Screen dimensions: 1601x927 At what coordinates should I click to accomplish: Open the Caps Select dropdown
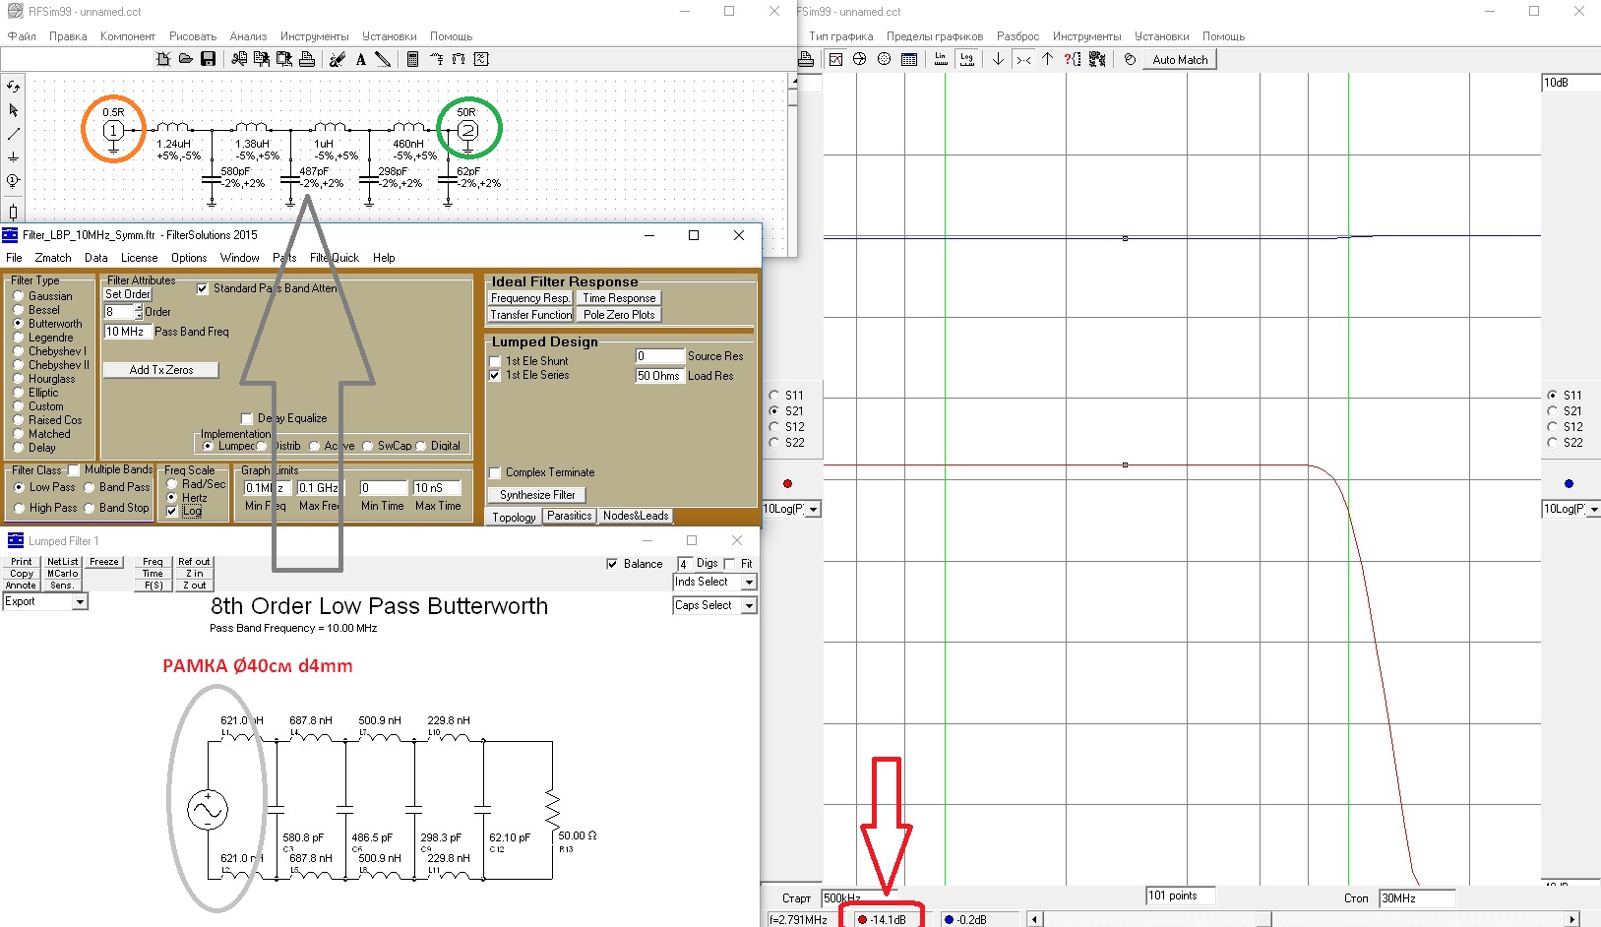tap(749, 605)
